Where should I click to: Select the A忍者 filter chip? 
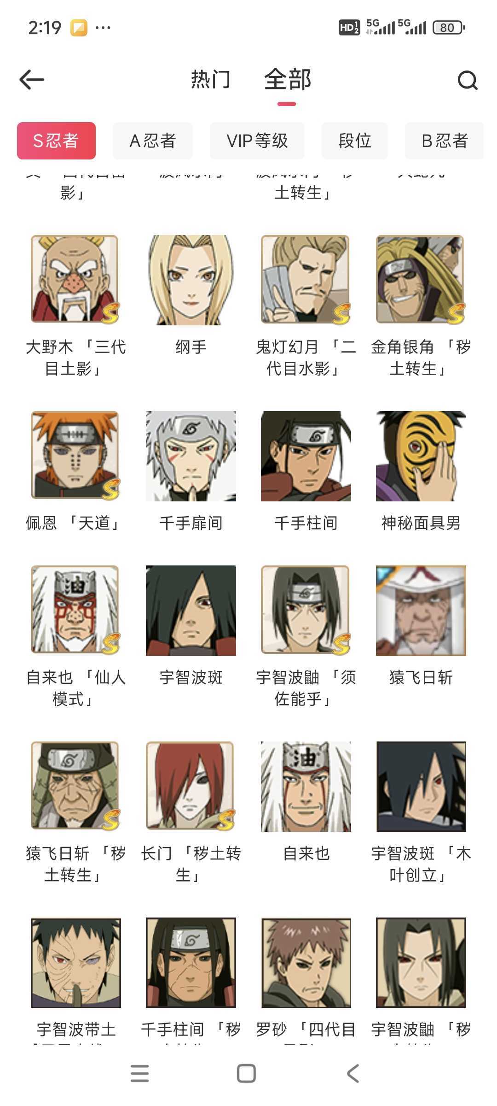[153, 141]
